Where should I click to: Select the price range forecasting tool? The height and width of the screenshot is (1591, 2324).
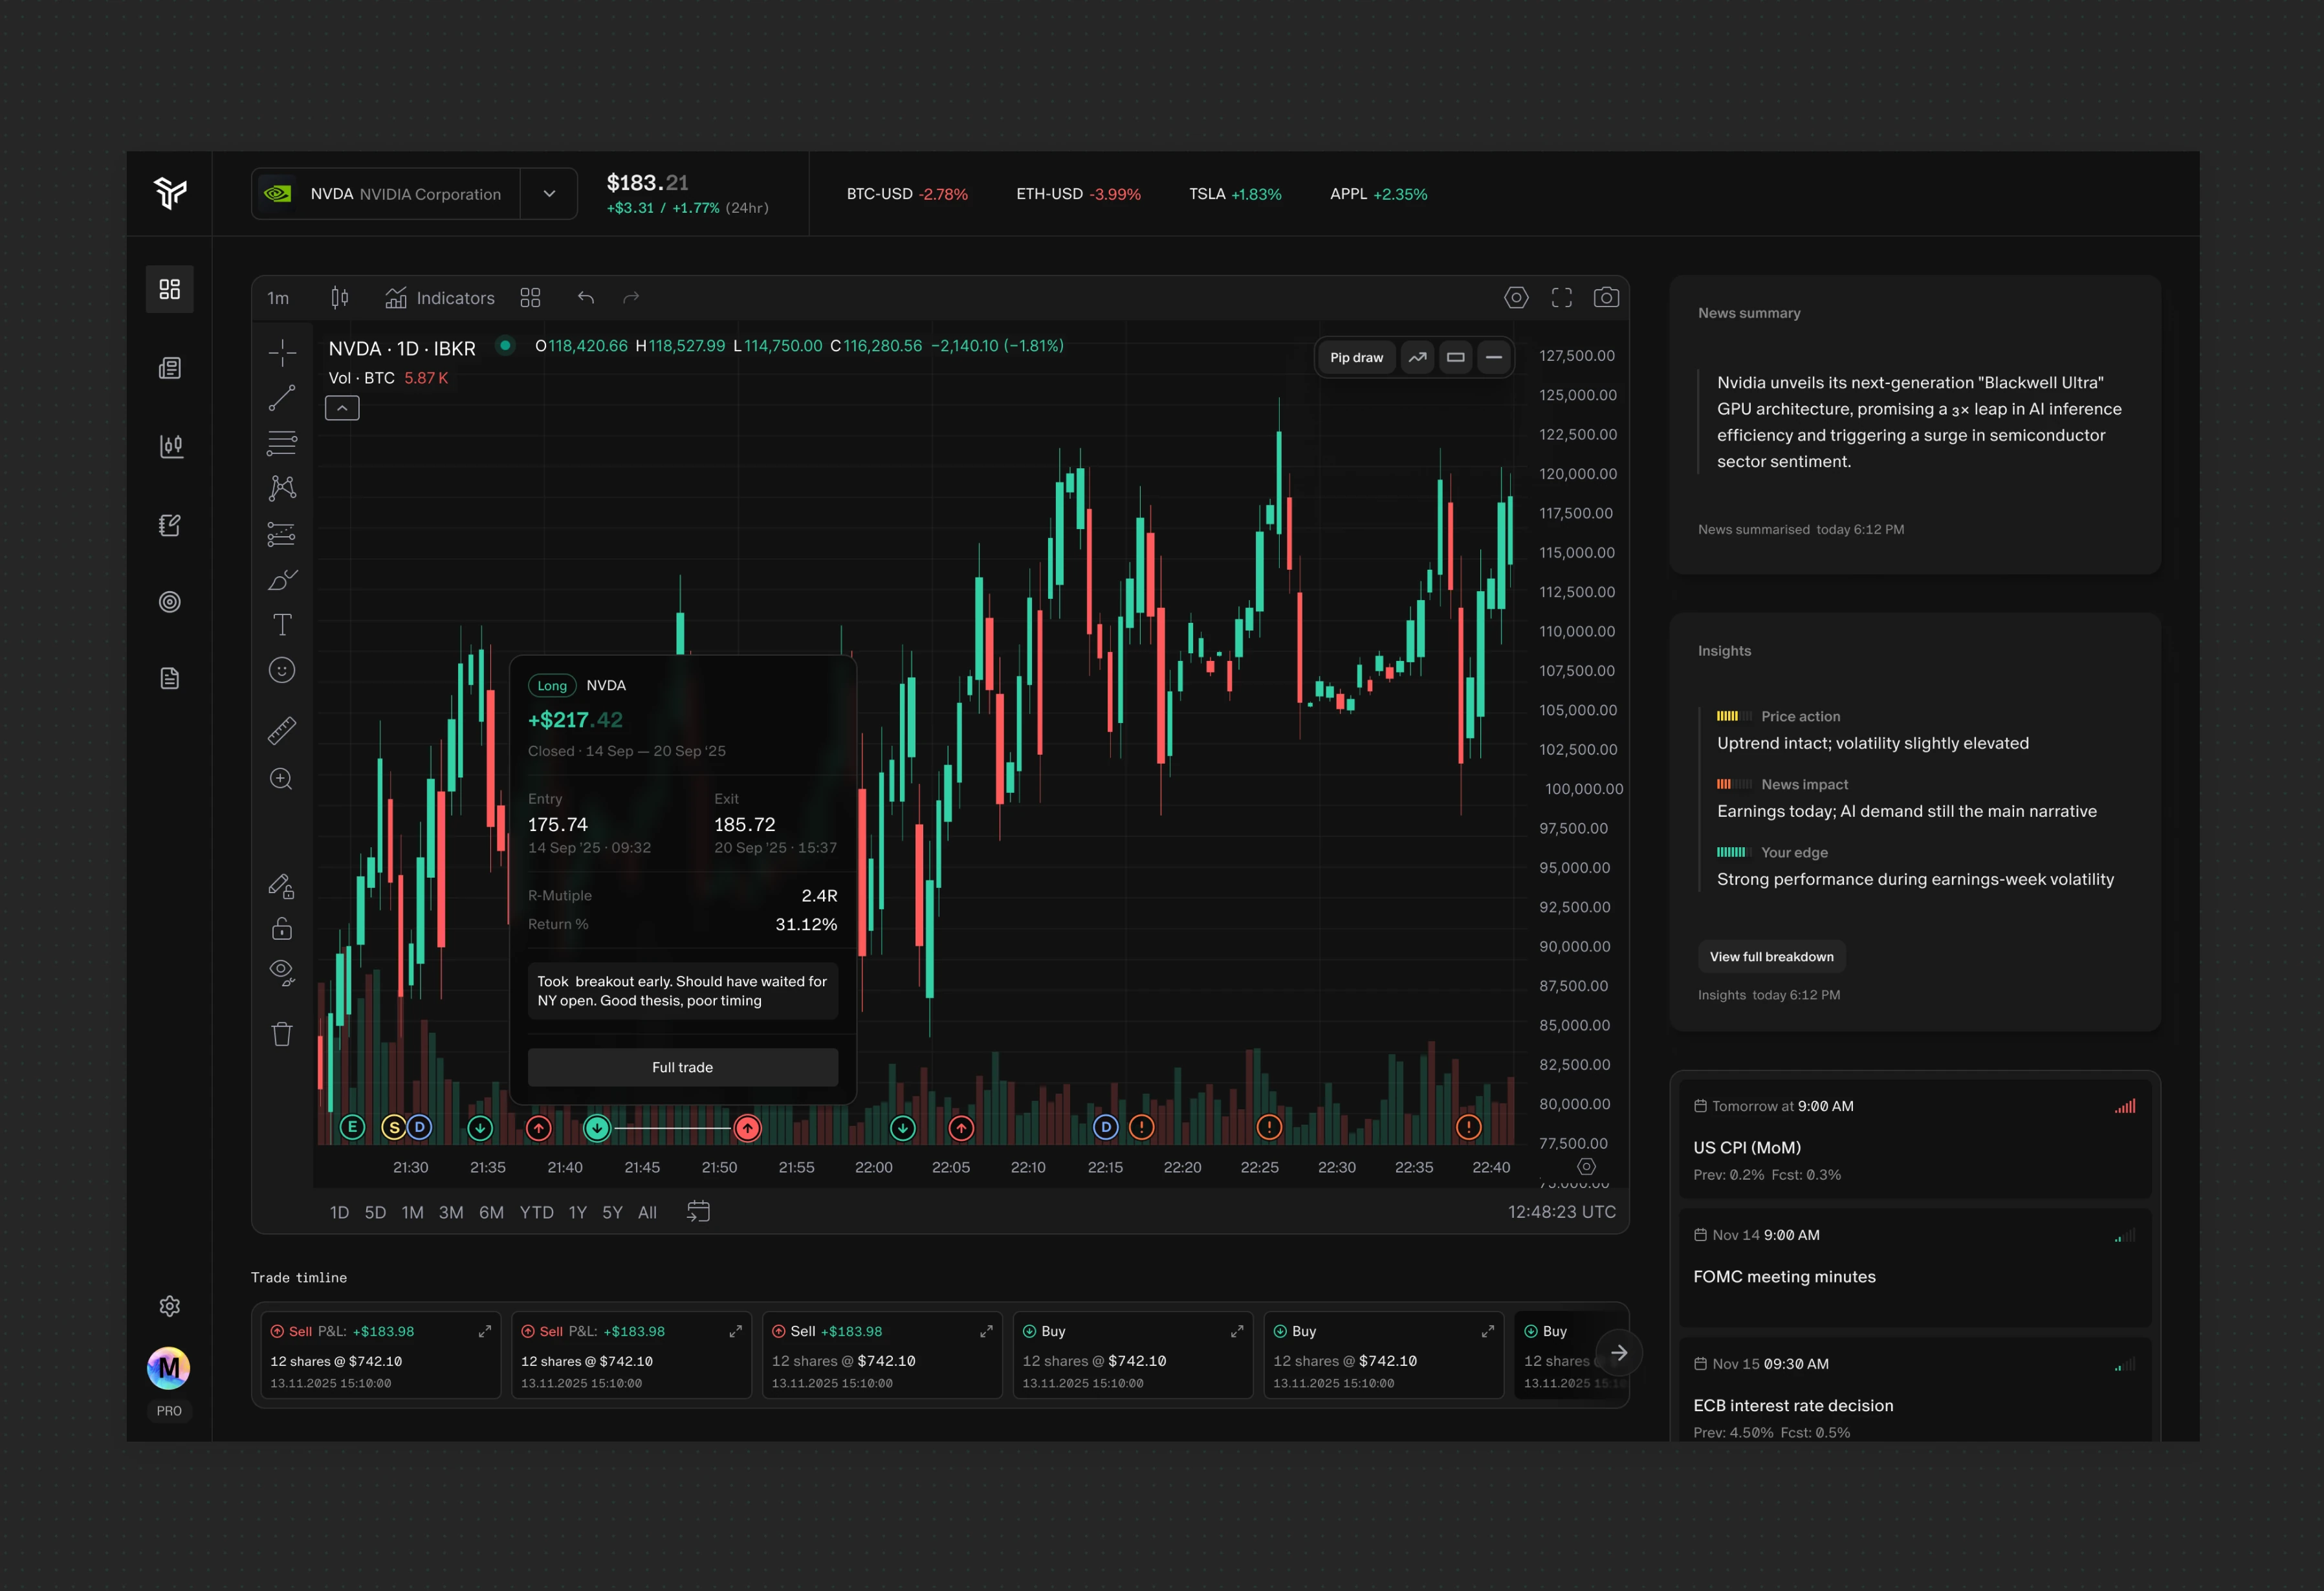pos(282,534)
